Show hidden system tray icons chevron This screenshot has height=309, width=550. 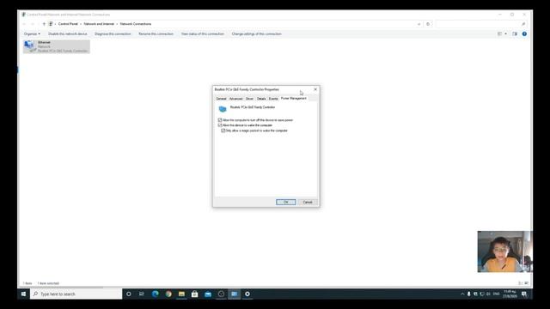point(462,294)
